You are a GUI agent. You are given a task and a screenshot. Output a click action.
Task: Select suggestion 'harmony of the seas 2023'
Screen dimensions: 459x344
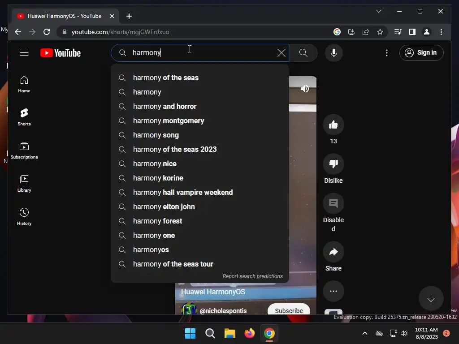[200, 149]
